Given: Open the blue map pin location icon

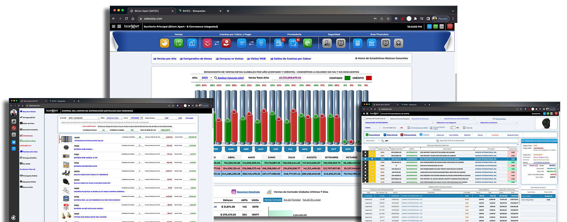Looking at the screenshot, I should (261, 43).
